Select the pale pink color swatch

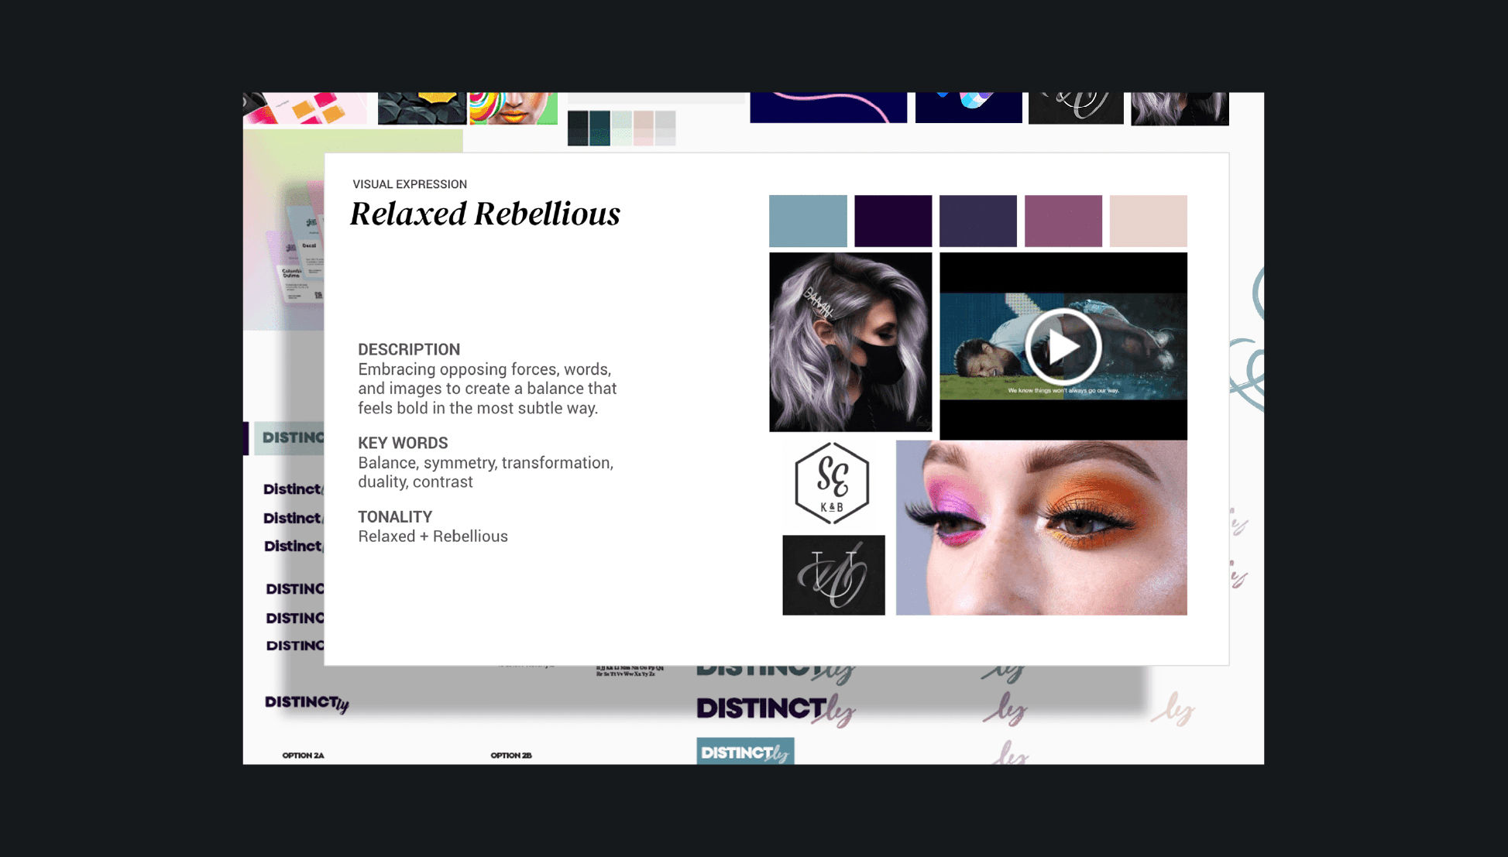(x=1148, y=221)
